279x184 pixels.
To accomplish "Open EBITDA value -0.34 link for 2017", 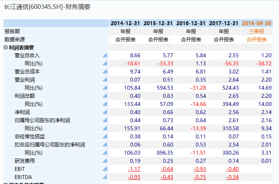I will pyautogui.click(x=232, y=177).
